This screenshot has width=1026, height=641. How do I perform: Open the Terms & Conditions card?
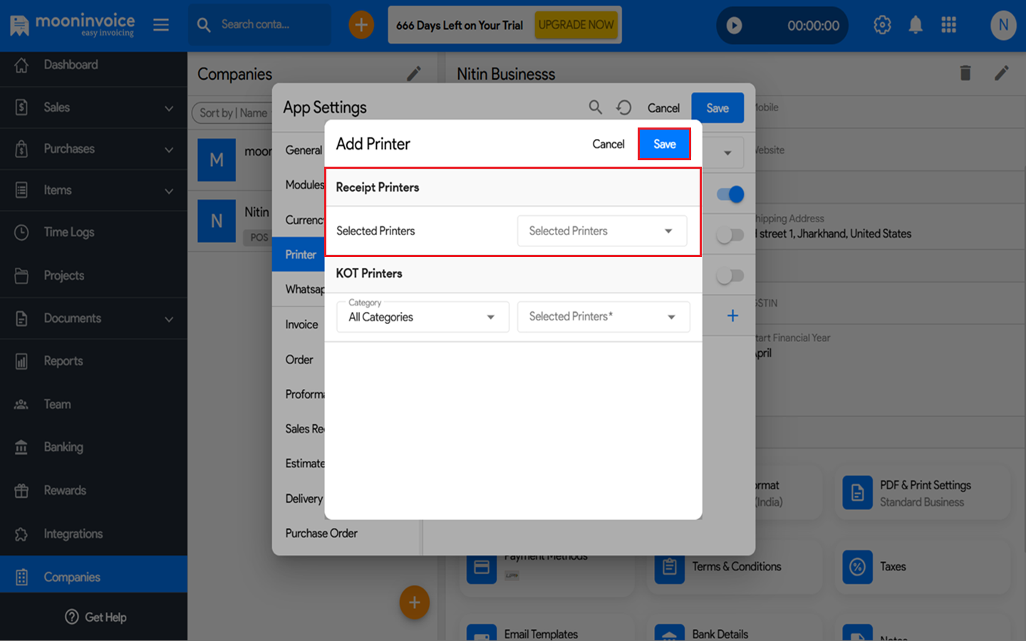coord(736,567)
